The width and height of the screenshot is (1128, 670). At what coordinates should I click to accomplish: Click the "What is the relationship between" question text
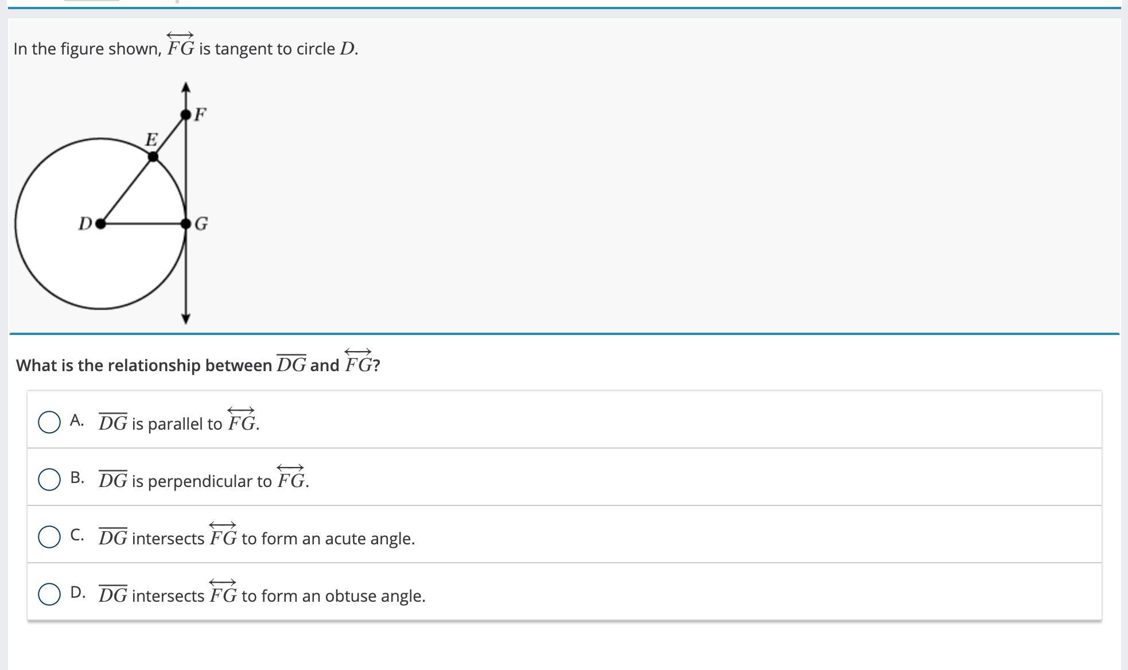coord(144,365)
